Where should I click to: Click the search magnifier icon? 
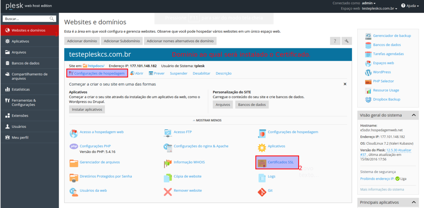(52, 19)
